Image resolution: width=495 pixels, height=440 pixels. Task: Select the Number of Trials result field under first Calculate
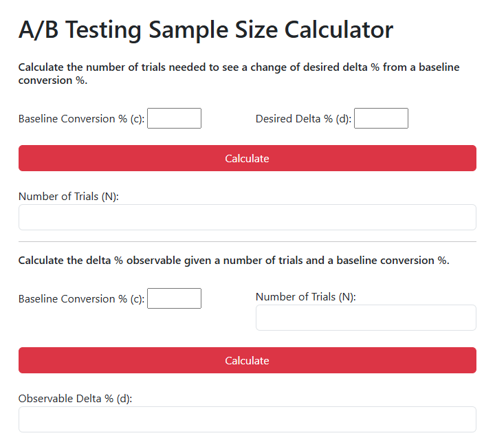click(x=247, y=217)
